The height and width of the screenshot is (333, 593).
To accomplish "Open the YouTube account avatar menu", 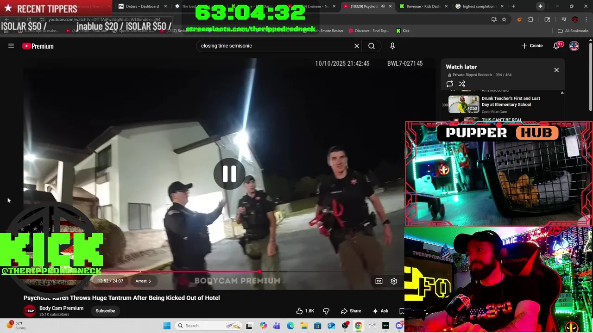I will (x=574, y=46).
